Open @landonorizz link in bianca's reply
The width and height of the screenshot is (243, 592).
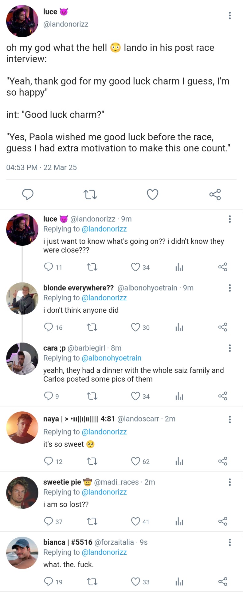point(104,552)
